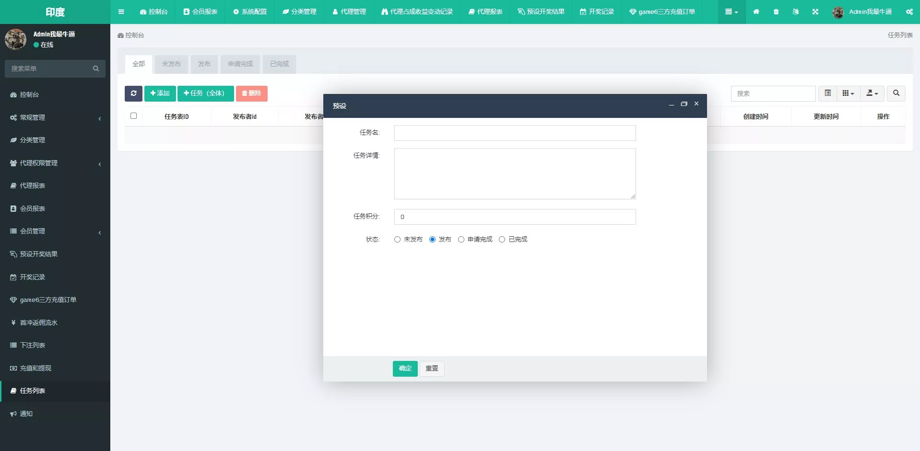920x451 pixels.
Task: Select the 申请完成 status radio button
Action: 461,240
